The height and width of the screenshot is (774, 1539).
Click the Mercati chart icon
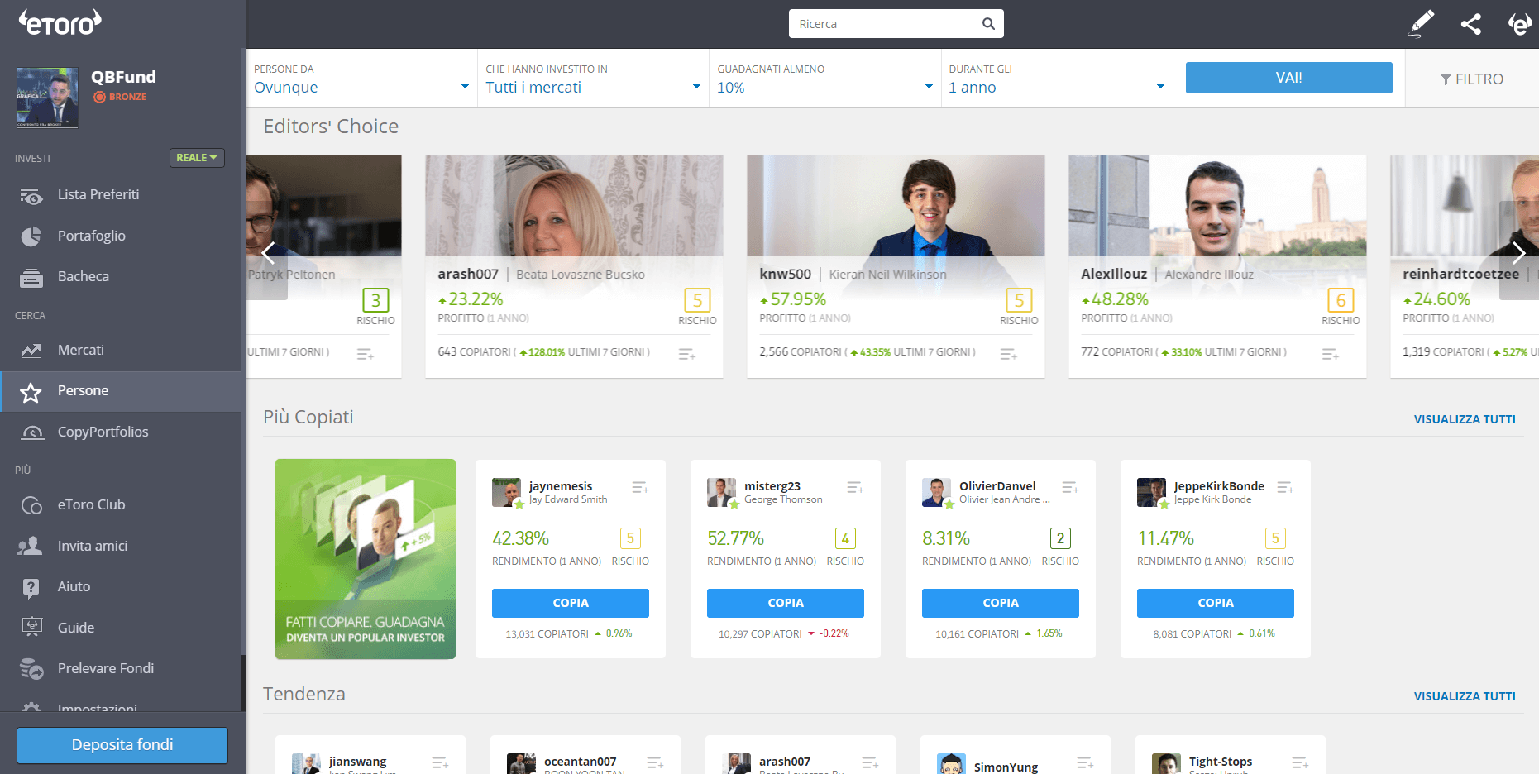[x=31, y=351]
